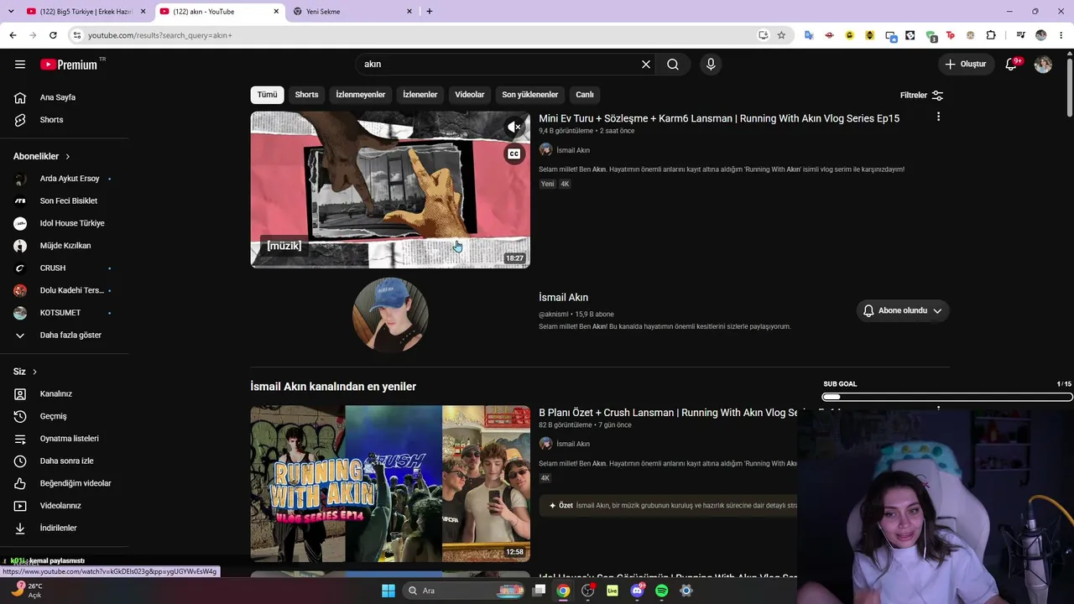
Task: Run search with the magnifier button
Action: click(673, 64)
